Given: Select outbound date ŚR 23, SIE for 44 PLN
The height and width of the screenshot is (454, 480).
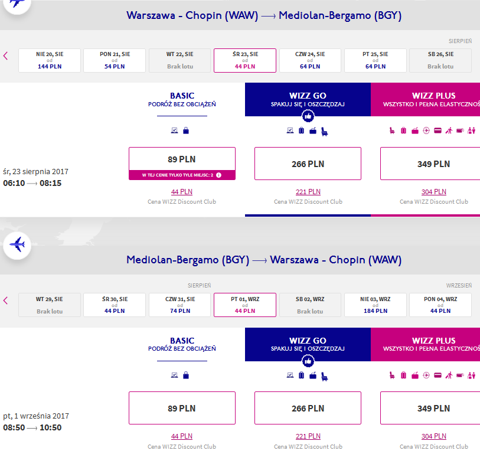Looking at the screenshot, I should (x=245, y=60).
